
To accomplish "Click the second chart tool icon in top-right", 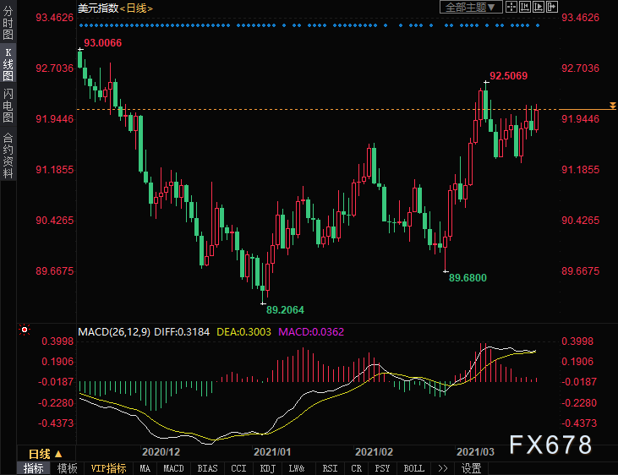I will tap(523, 8).
